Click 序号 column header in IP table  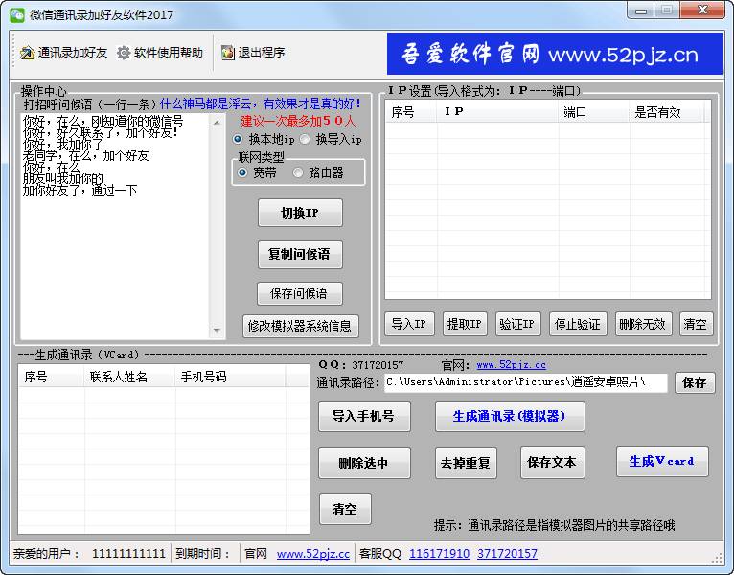(x=411, y=112)
